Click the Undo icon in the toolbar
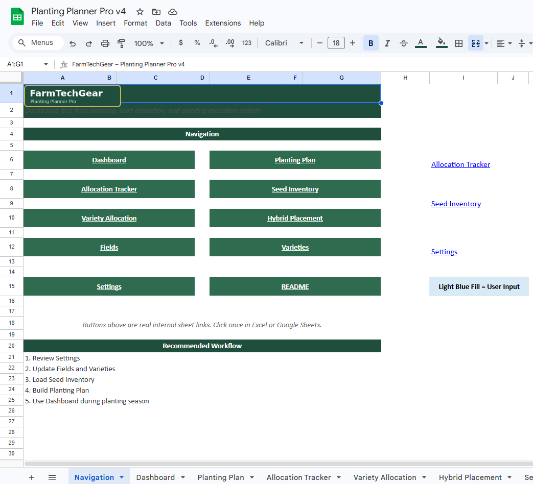Image resolution: width=533 pixels, height=484 pixels. (73, 43)
